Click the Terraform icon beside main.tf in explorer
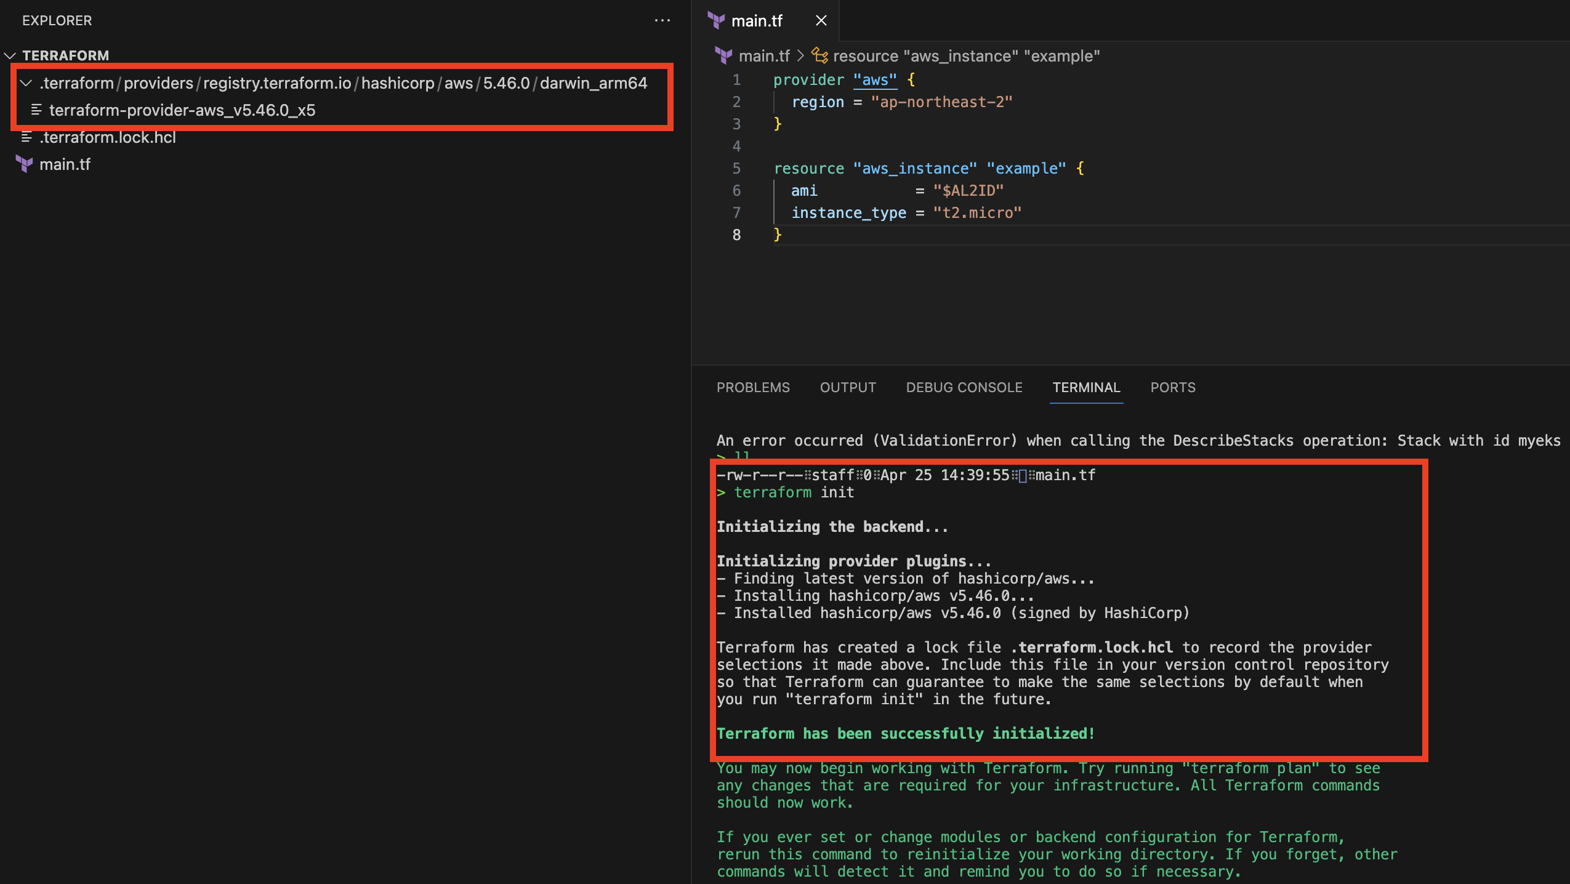The width and height of the screenshot is (1570, 884). (x=24, y=164)
